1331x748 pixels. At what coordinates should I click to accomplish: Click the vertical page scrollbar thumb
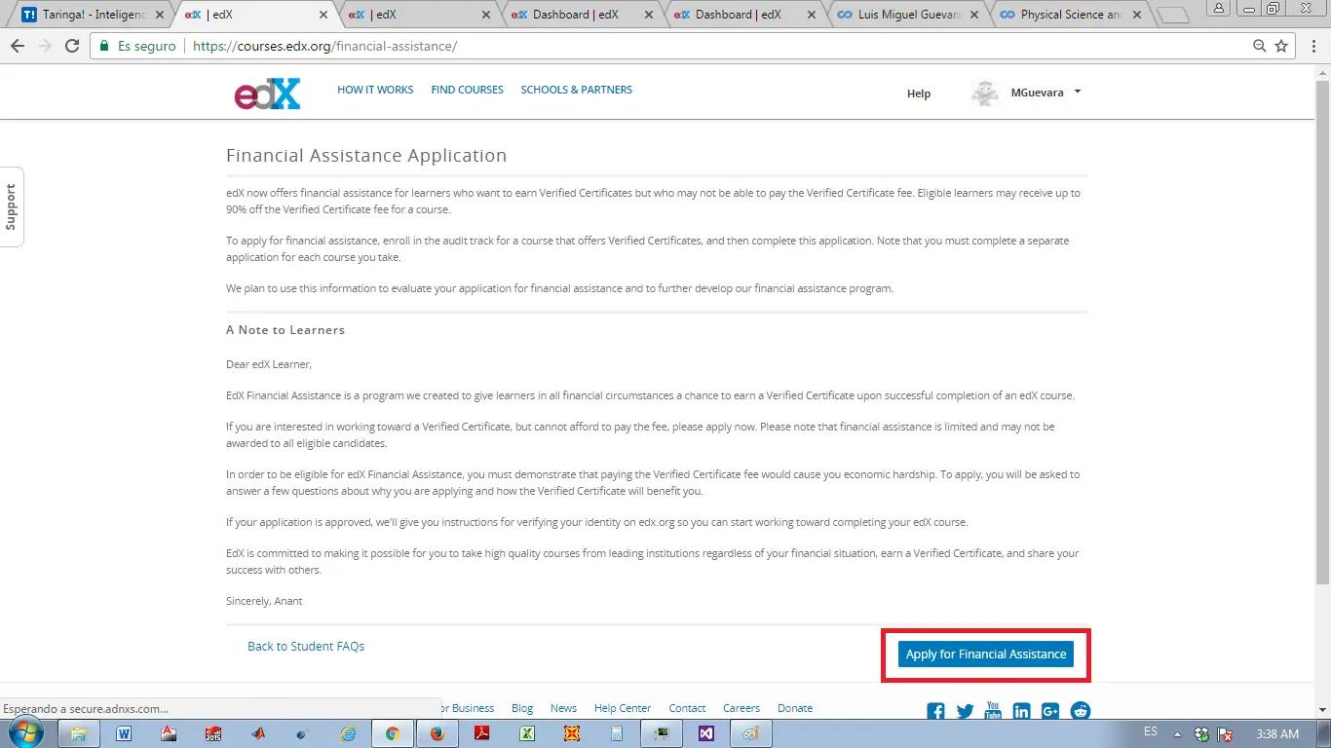click(1322, 331)
